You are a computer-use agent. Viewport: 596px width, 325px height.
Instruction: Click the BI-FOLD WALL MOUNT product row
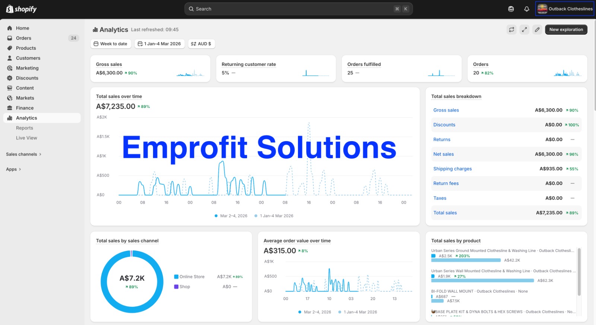503,296
